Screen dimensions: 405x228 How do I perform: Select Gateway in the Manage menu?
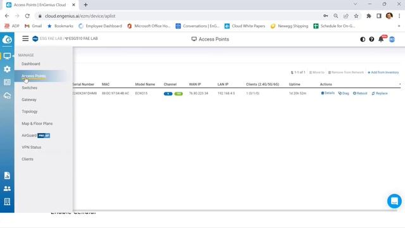pos(29,100)
